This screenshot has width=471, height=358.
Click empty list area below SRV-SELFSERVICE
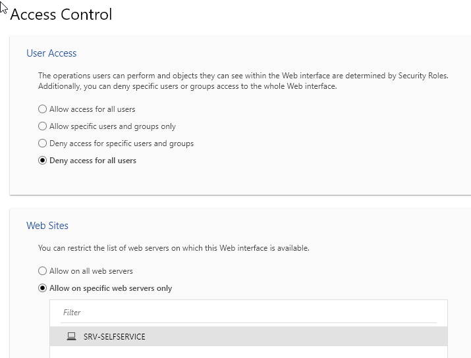tap(248, 352)
